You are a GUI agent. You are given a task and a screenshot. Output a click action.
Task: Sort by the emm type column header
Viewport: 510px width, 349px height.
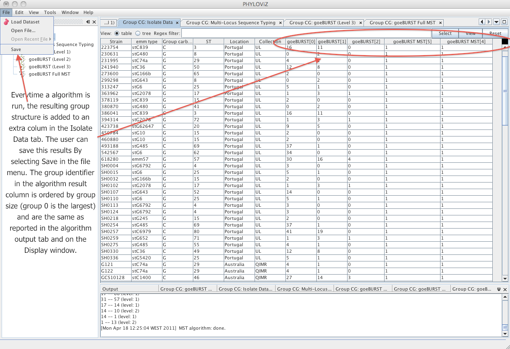(147, 42)
